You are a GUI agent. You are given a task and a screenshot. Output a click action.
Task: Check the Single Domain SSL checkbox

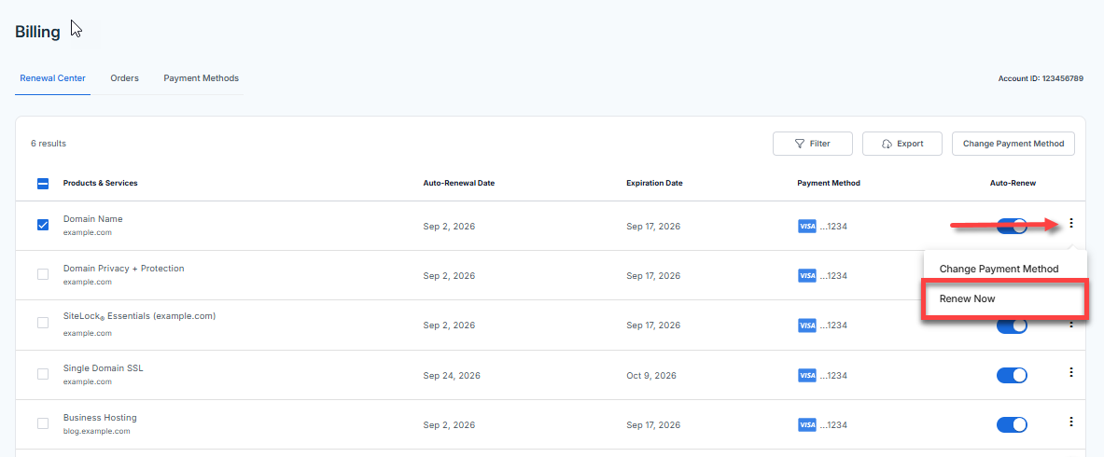point(43,374)
